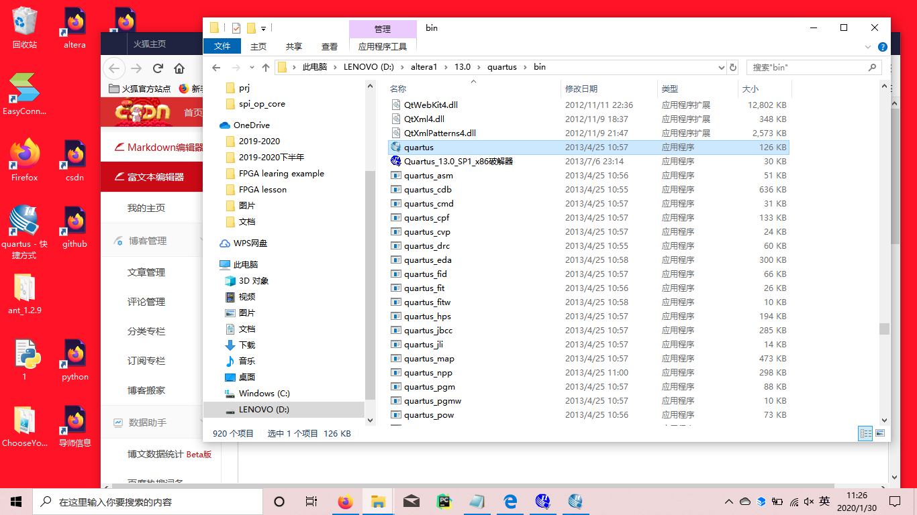Open PyCharm from the taskbar
This screenshot has width=917, height=515.
[444, 501]
